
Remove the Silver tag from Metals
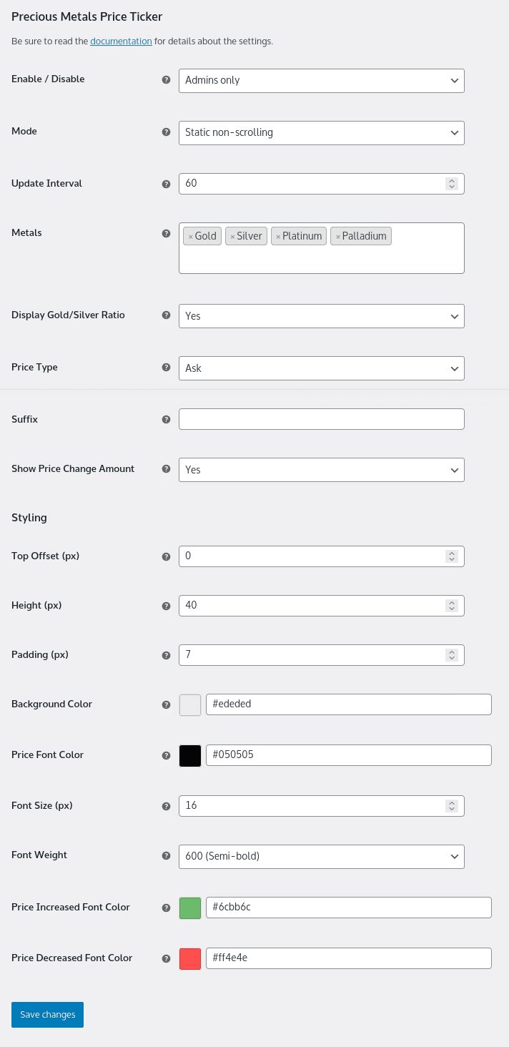point(232,237)
